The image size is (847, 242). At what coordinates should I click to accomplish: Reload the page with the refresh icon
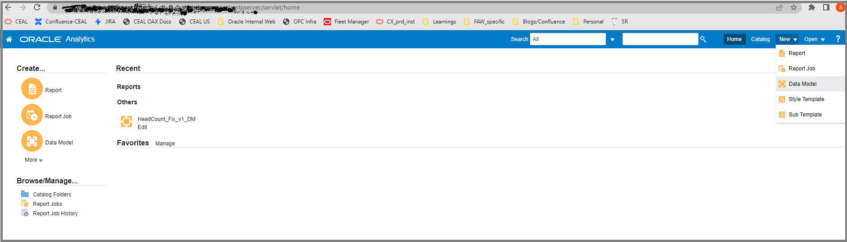click(x=37, y=7)
